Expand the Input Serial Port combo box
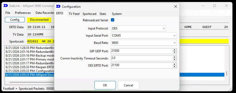 [144, 36]
